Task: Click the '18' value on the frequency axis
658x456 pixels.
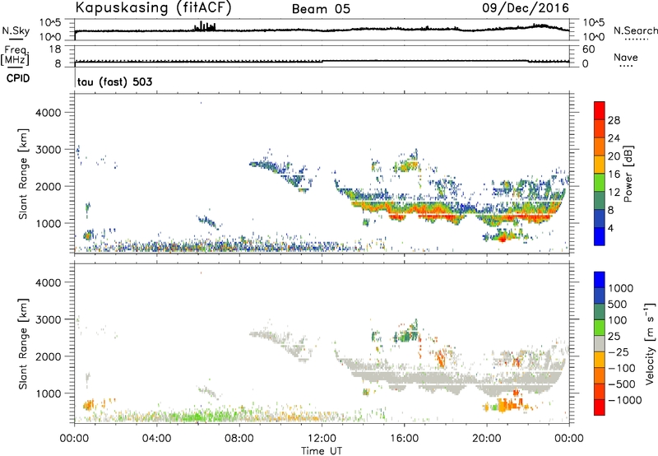Action: pyautogui.click(x=55, y=49)
